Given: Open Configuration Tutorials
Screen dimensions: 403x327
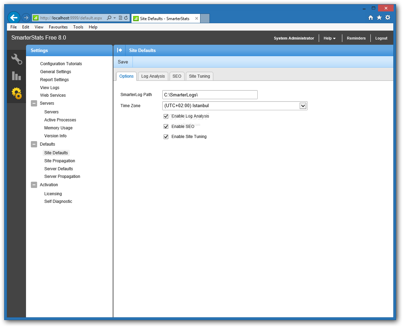Looking at the screenshot, I should pyautogui.click(x=61, y=64).
